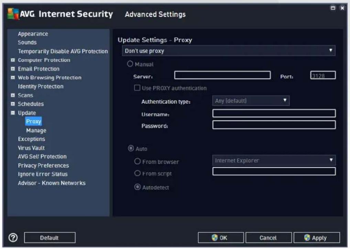This screenshot has width=350, height=249.
Task: Expand the Email Protection tree node
Action: point(13,69)
